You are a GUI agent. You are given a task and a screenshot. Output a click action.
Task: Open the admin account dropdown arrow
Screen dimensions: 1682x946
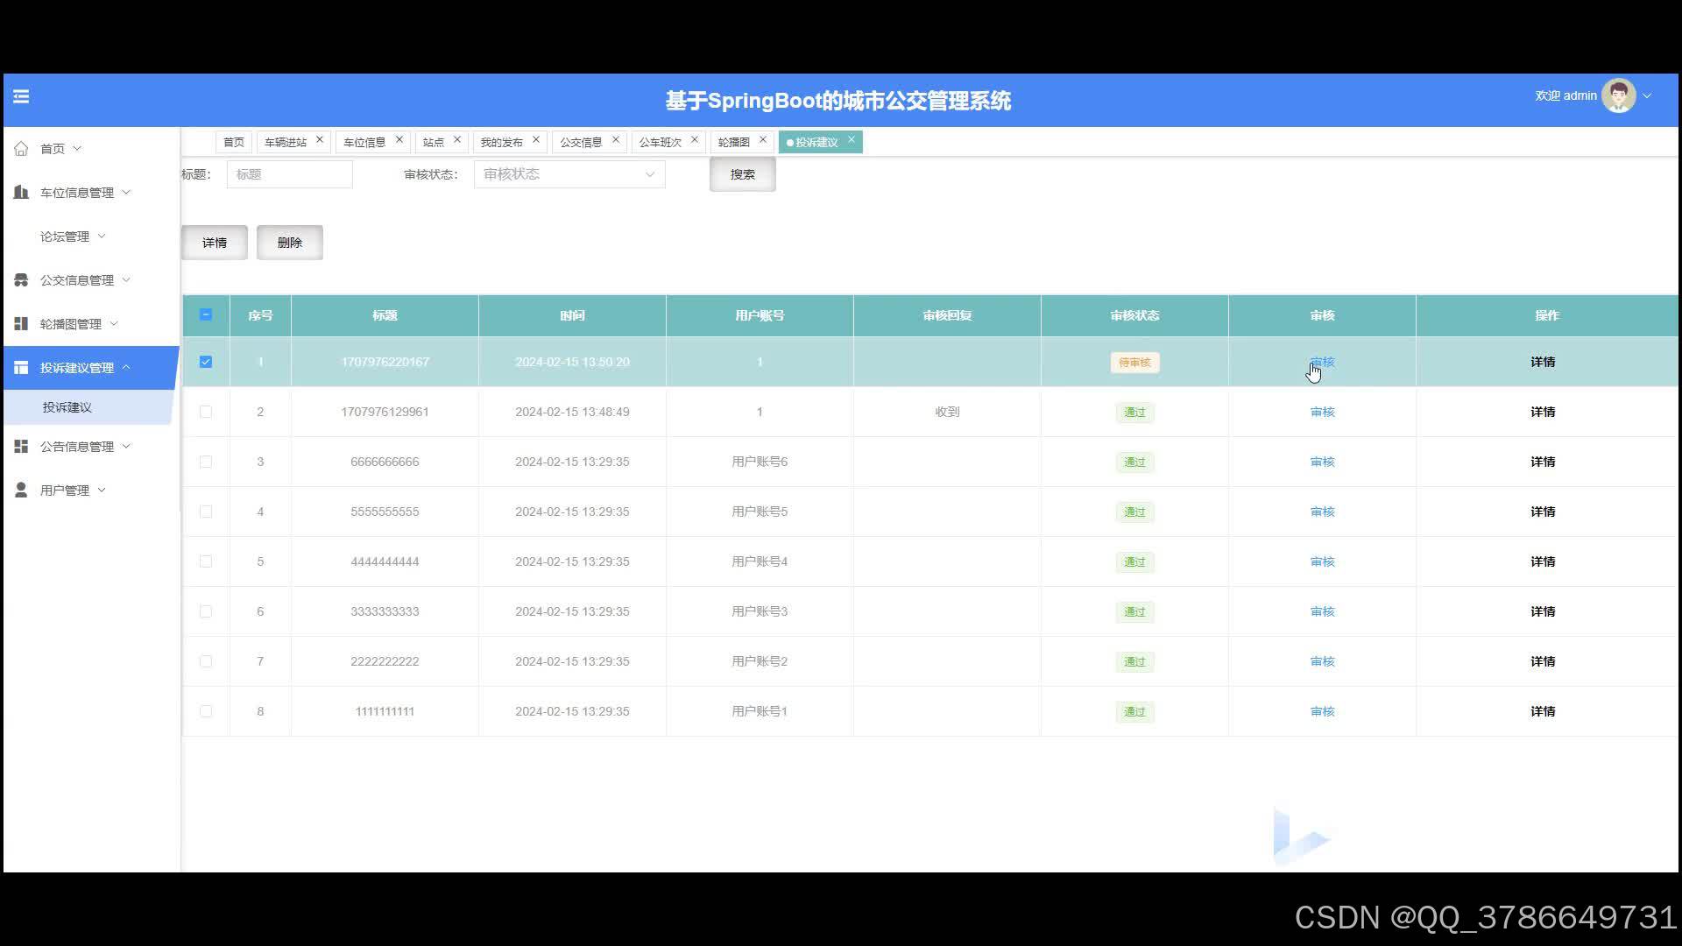[1647, 96]
